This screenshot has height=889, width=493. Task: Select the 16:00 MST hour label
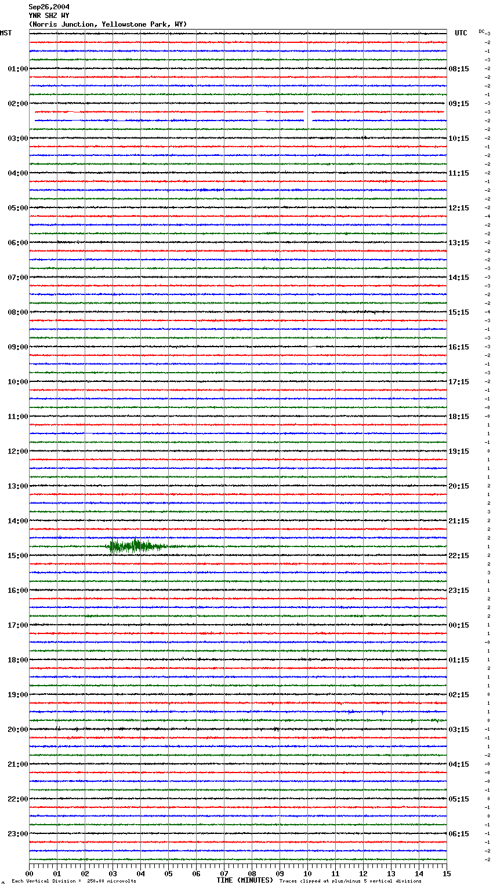(x=18, y=591)
